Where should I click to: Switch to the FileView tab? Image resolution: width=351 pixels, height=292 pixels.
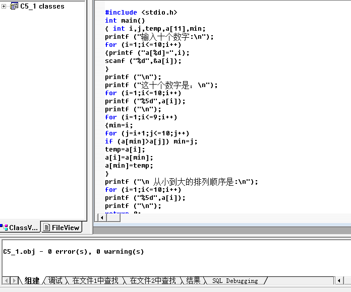click(62, 228)
